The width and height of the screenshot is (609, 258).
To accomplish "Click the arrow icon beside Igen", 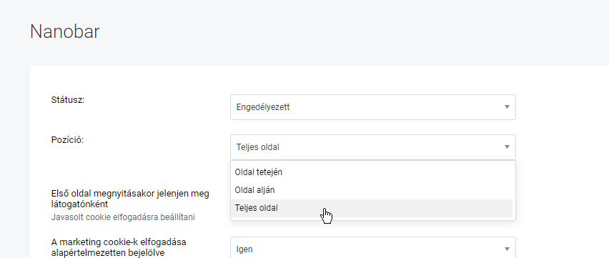I will [507, 249].
